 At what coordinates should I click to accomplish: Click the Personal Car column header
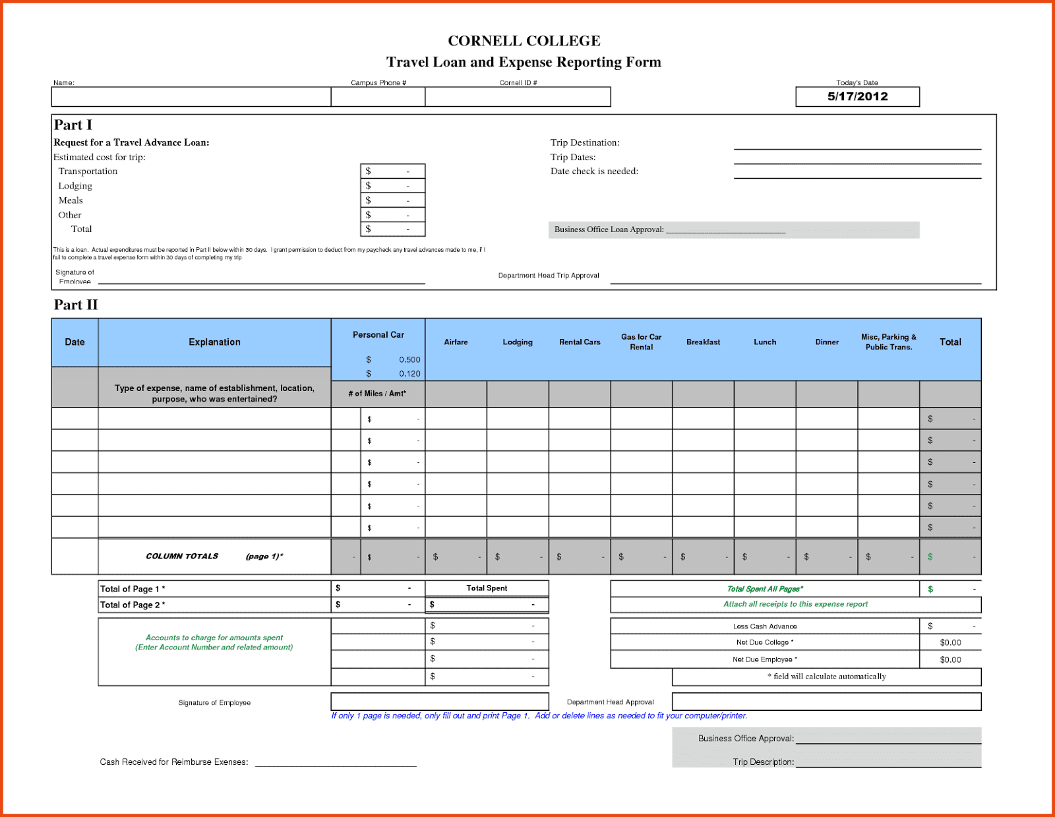(378, 335)
